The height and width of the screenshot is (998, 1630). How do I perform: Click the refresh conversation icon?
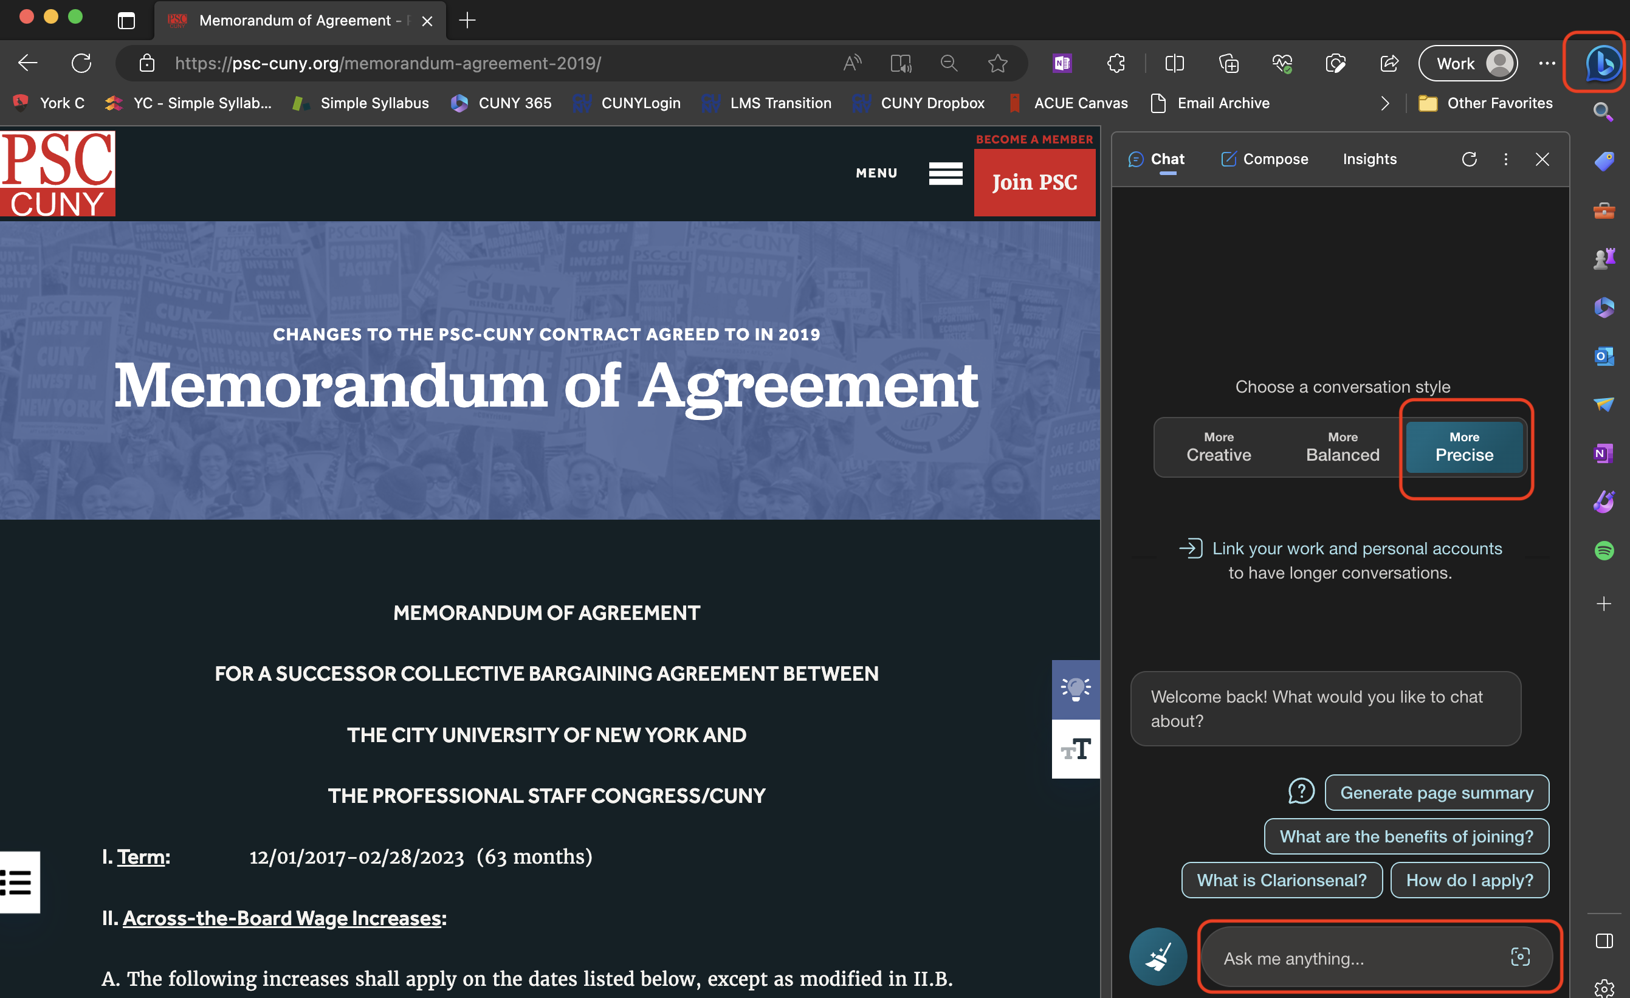pyautogui.click(x=1470, y=159)
